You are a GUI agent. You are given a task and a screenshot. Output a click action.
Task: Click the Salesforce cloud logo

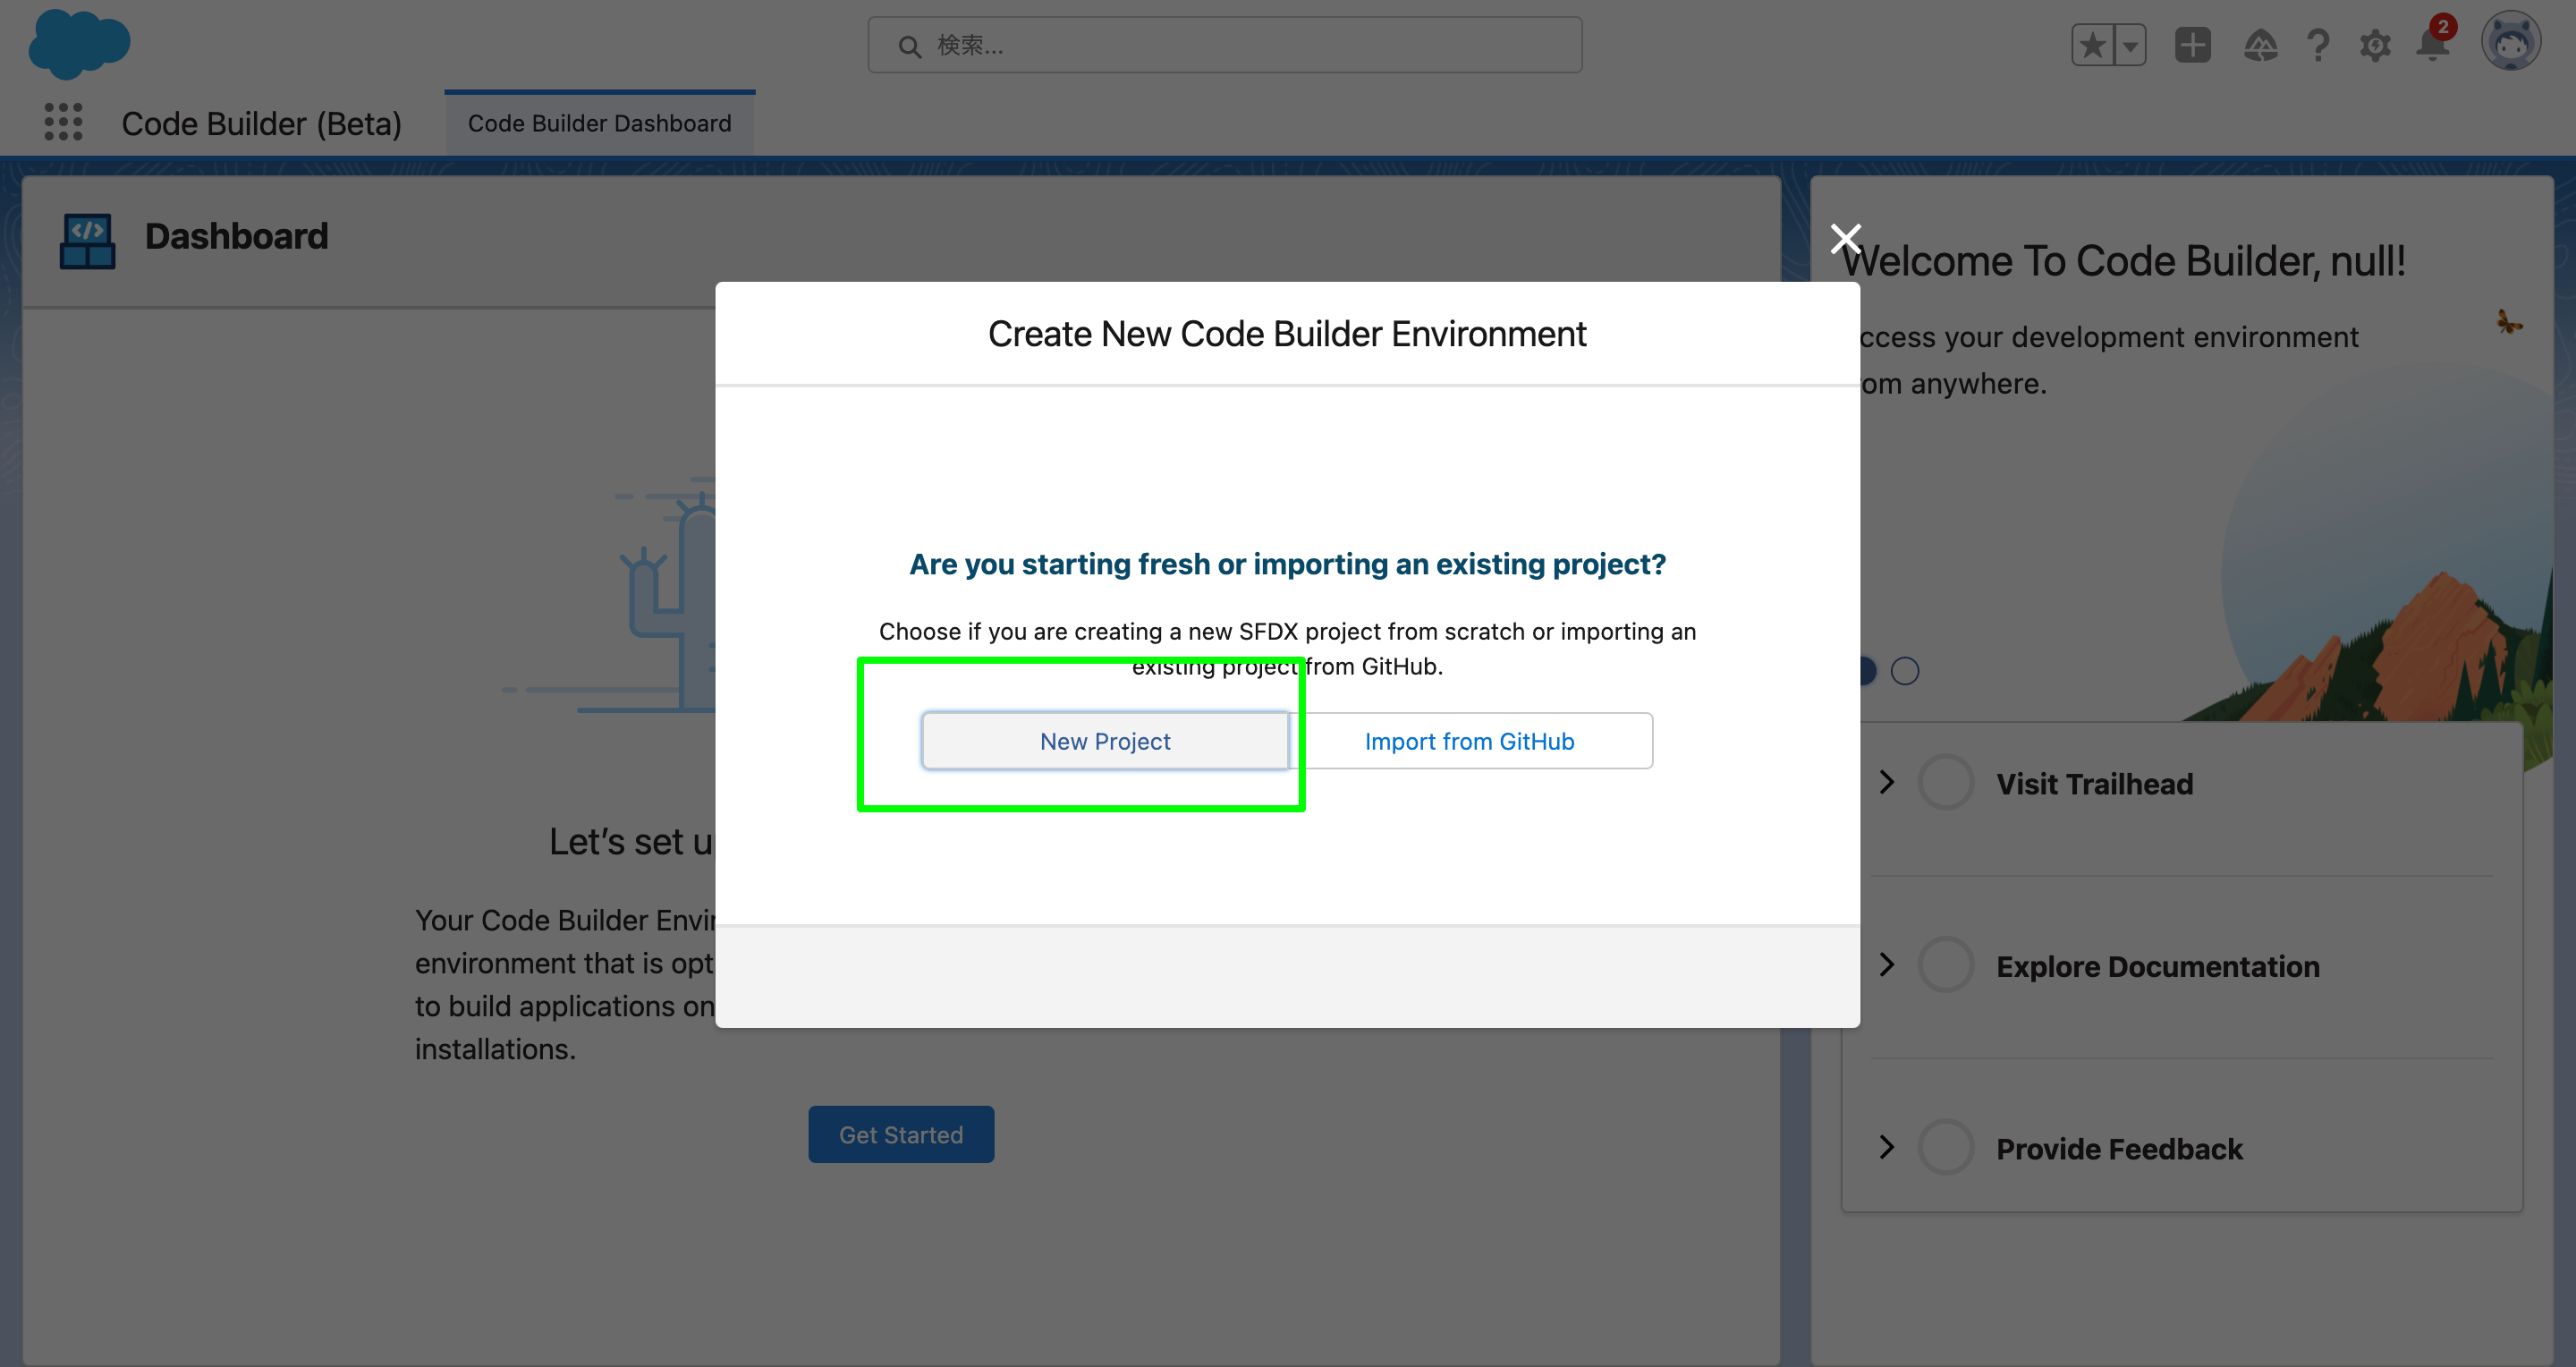pyautogui.click(x=79, y=44)
